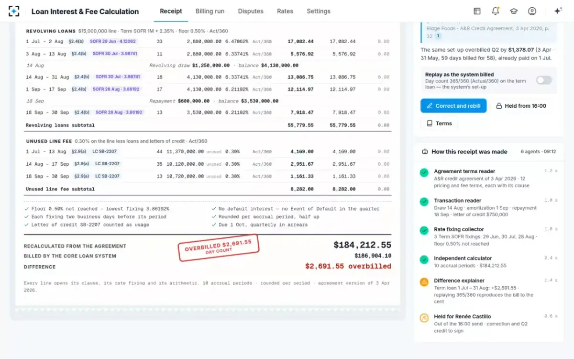Click the 6 agents · 09:12 label

tap(538, 152)
